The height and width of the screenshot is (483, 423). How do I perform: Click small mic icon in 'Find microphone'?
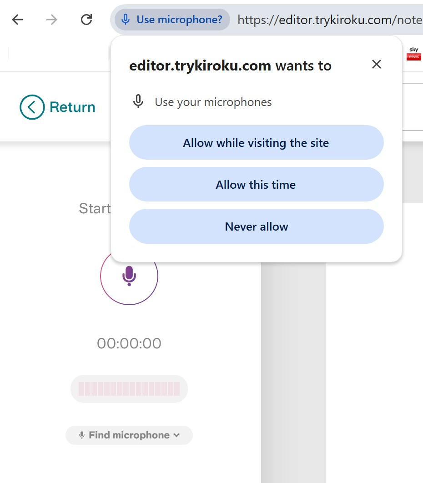[82, 435]
